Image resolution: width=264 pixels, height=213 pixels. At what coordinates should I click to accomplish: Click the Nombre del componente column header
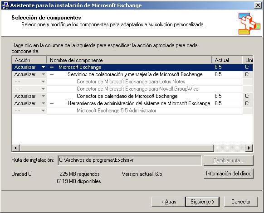(129, 60)
